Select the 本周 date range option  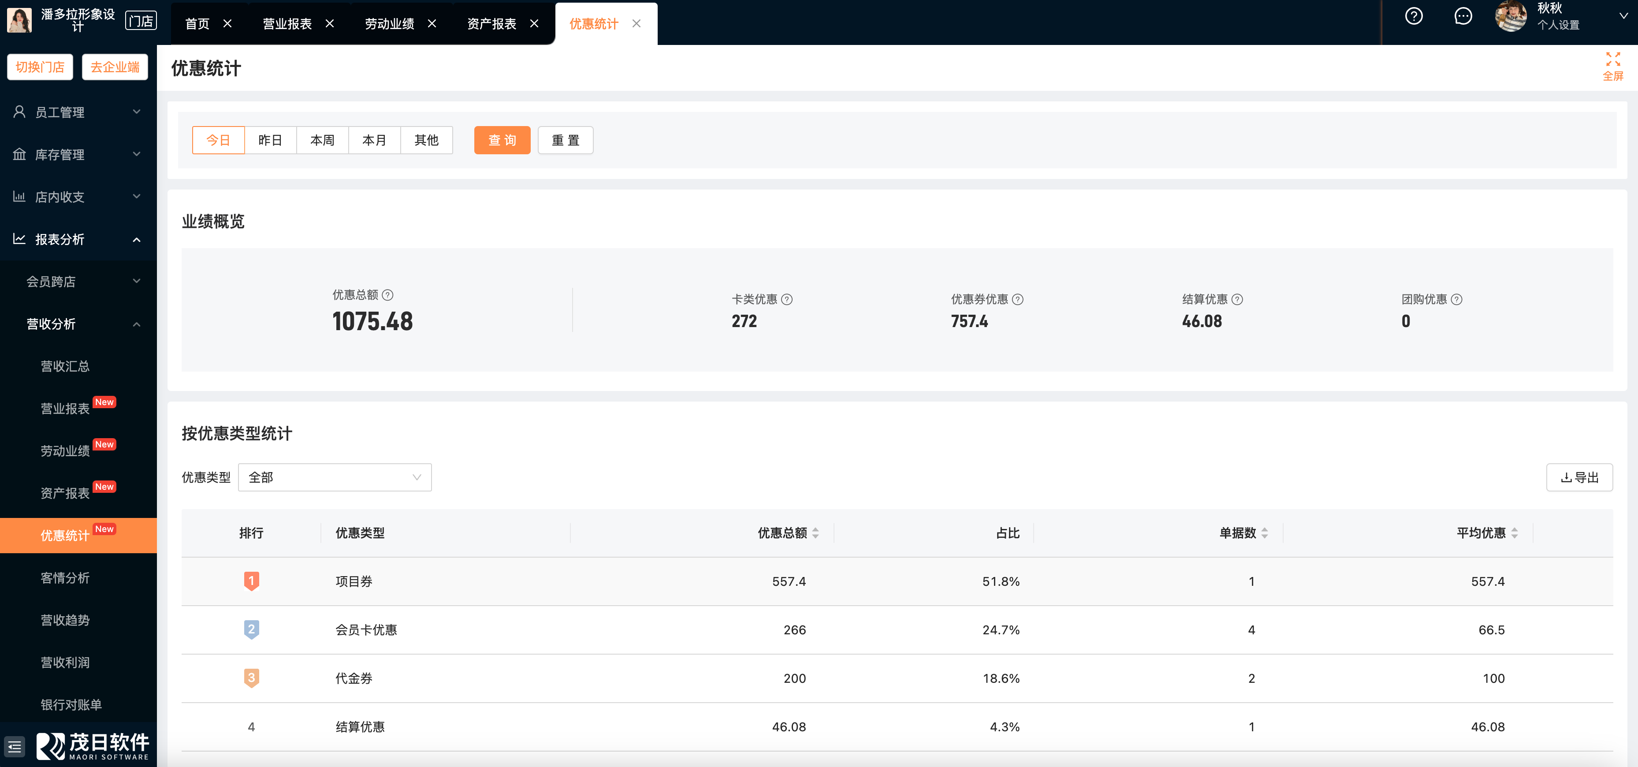pos(322,140)
